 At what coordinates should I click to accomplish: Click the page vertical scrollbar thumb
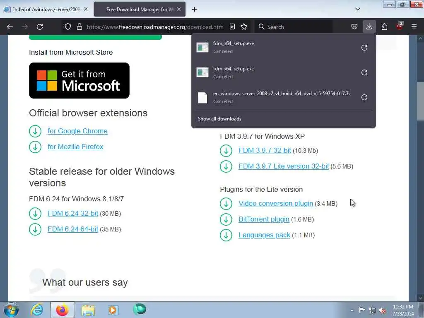pos(420,101)
